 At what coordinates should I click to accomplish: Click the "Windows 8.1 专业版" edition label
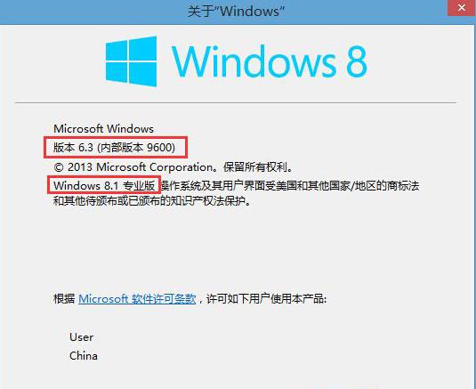104,185
